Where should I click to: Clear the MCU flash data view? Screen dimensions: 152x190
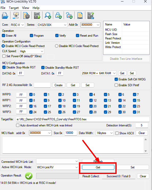[142, 133]
